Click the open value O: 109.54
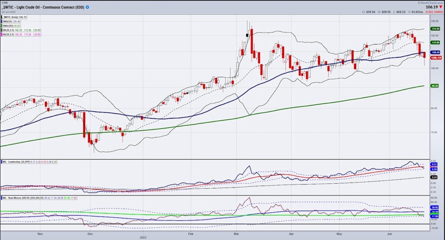Screen dimensions: 445x240 369,12
